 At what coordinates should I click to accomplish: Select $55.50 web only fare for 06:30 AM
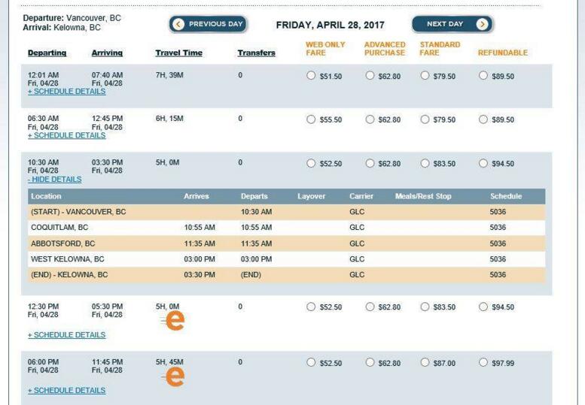[x=312, y=119]
